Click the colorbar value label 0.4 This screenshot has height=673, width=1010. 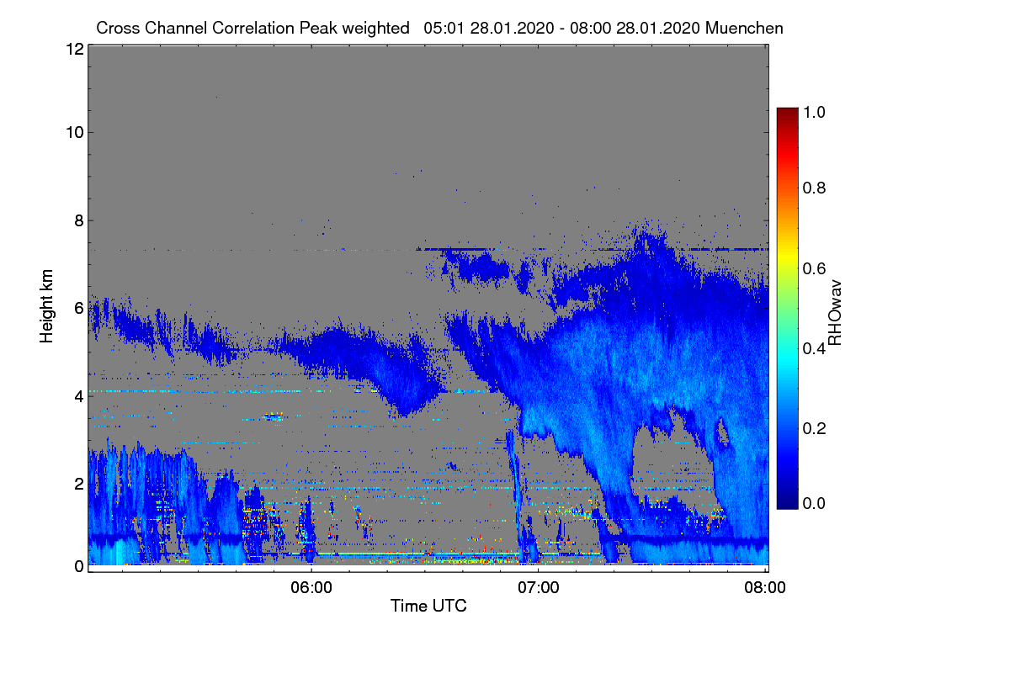pos(812,347)
